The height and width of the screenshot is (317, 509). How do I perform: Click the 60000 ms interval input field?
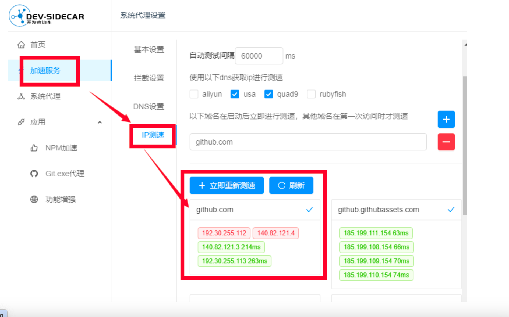pyautogui.click(x=259, y=56)
